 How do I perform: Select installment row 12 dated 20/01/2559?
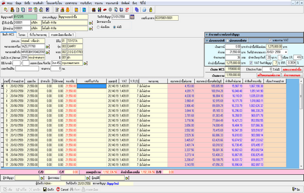pyautogui.click(x=144, y=140)
